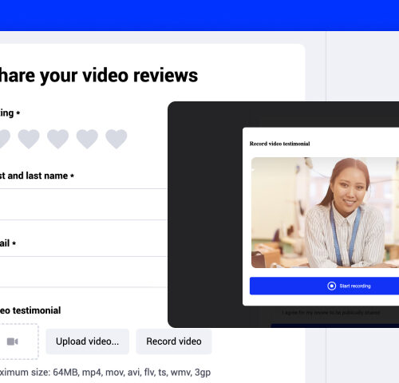Click the 'your video reviews' page heading

point(99,76)
